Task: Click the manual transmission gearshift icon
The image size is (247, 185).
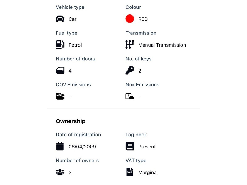Action: click(x=130, y=45)
